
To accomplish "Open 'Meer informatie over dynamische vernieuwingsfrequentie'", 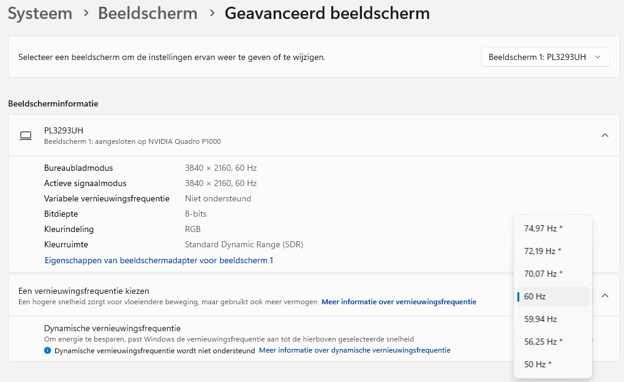I will point(355,350).
